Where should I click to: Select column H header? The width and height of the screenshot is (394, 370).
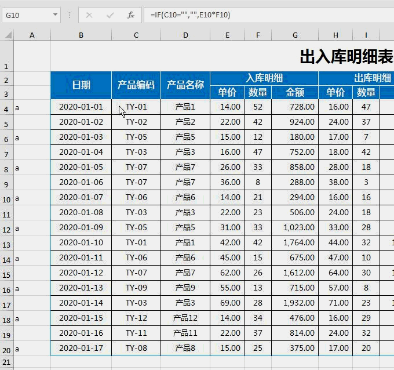coord(335,35)
